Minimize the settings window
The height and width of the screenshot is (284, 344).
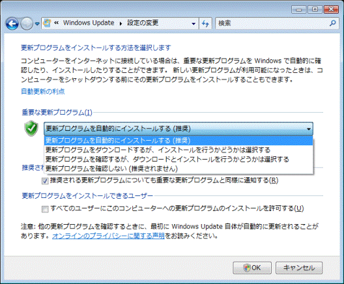point(298,9)
